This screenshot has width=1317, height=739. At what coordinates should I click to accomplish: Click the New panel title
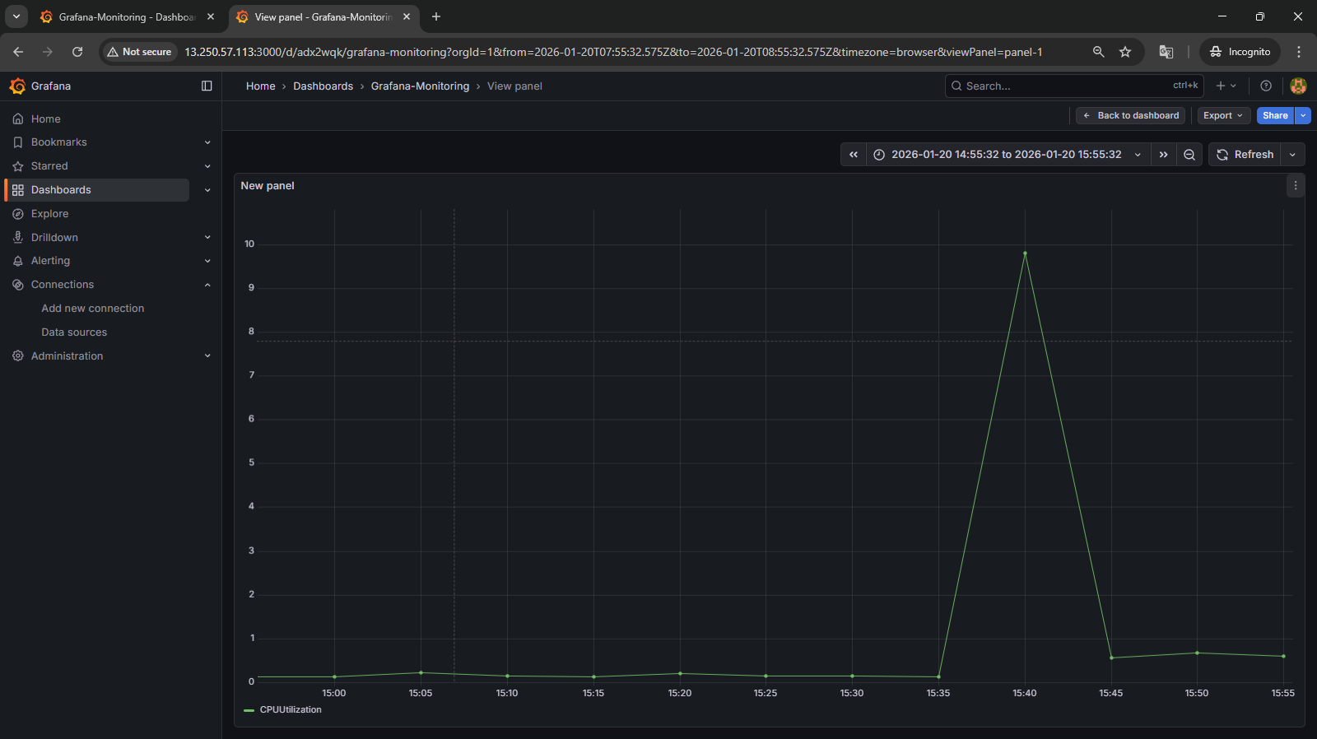point(268,186)
